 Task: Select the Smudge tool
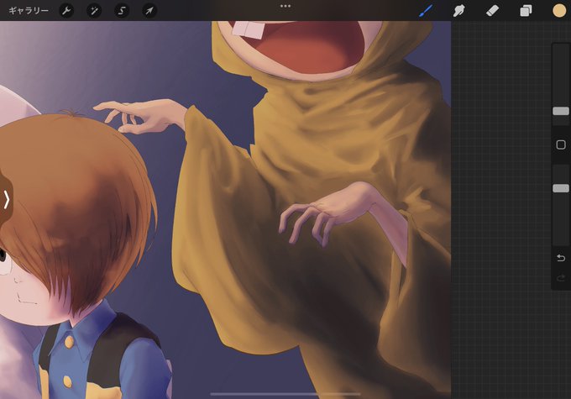(458, 11)
